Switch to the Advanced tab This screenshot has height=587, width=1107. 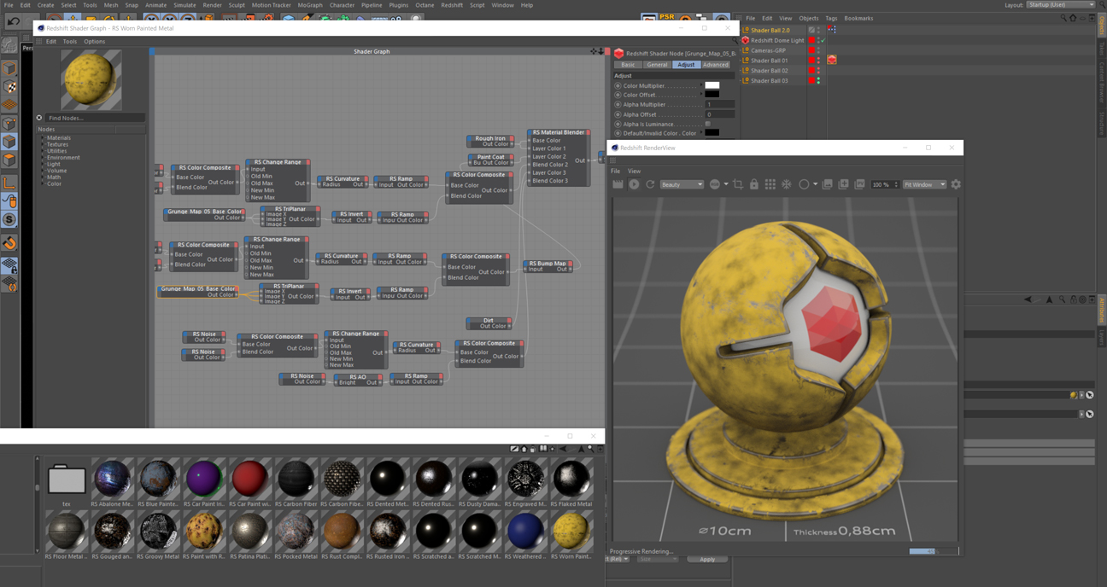(716, 65)
